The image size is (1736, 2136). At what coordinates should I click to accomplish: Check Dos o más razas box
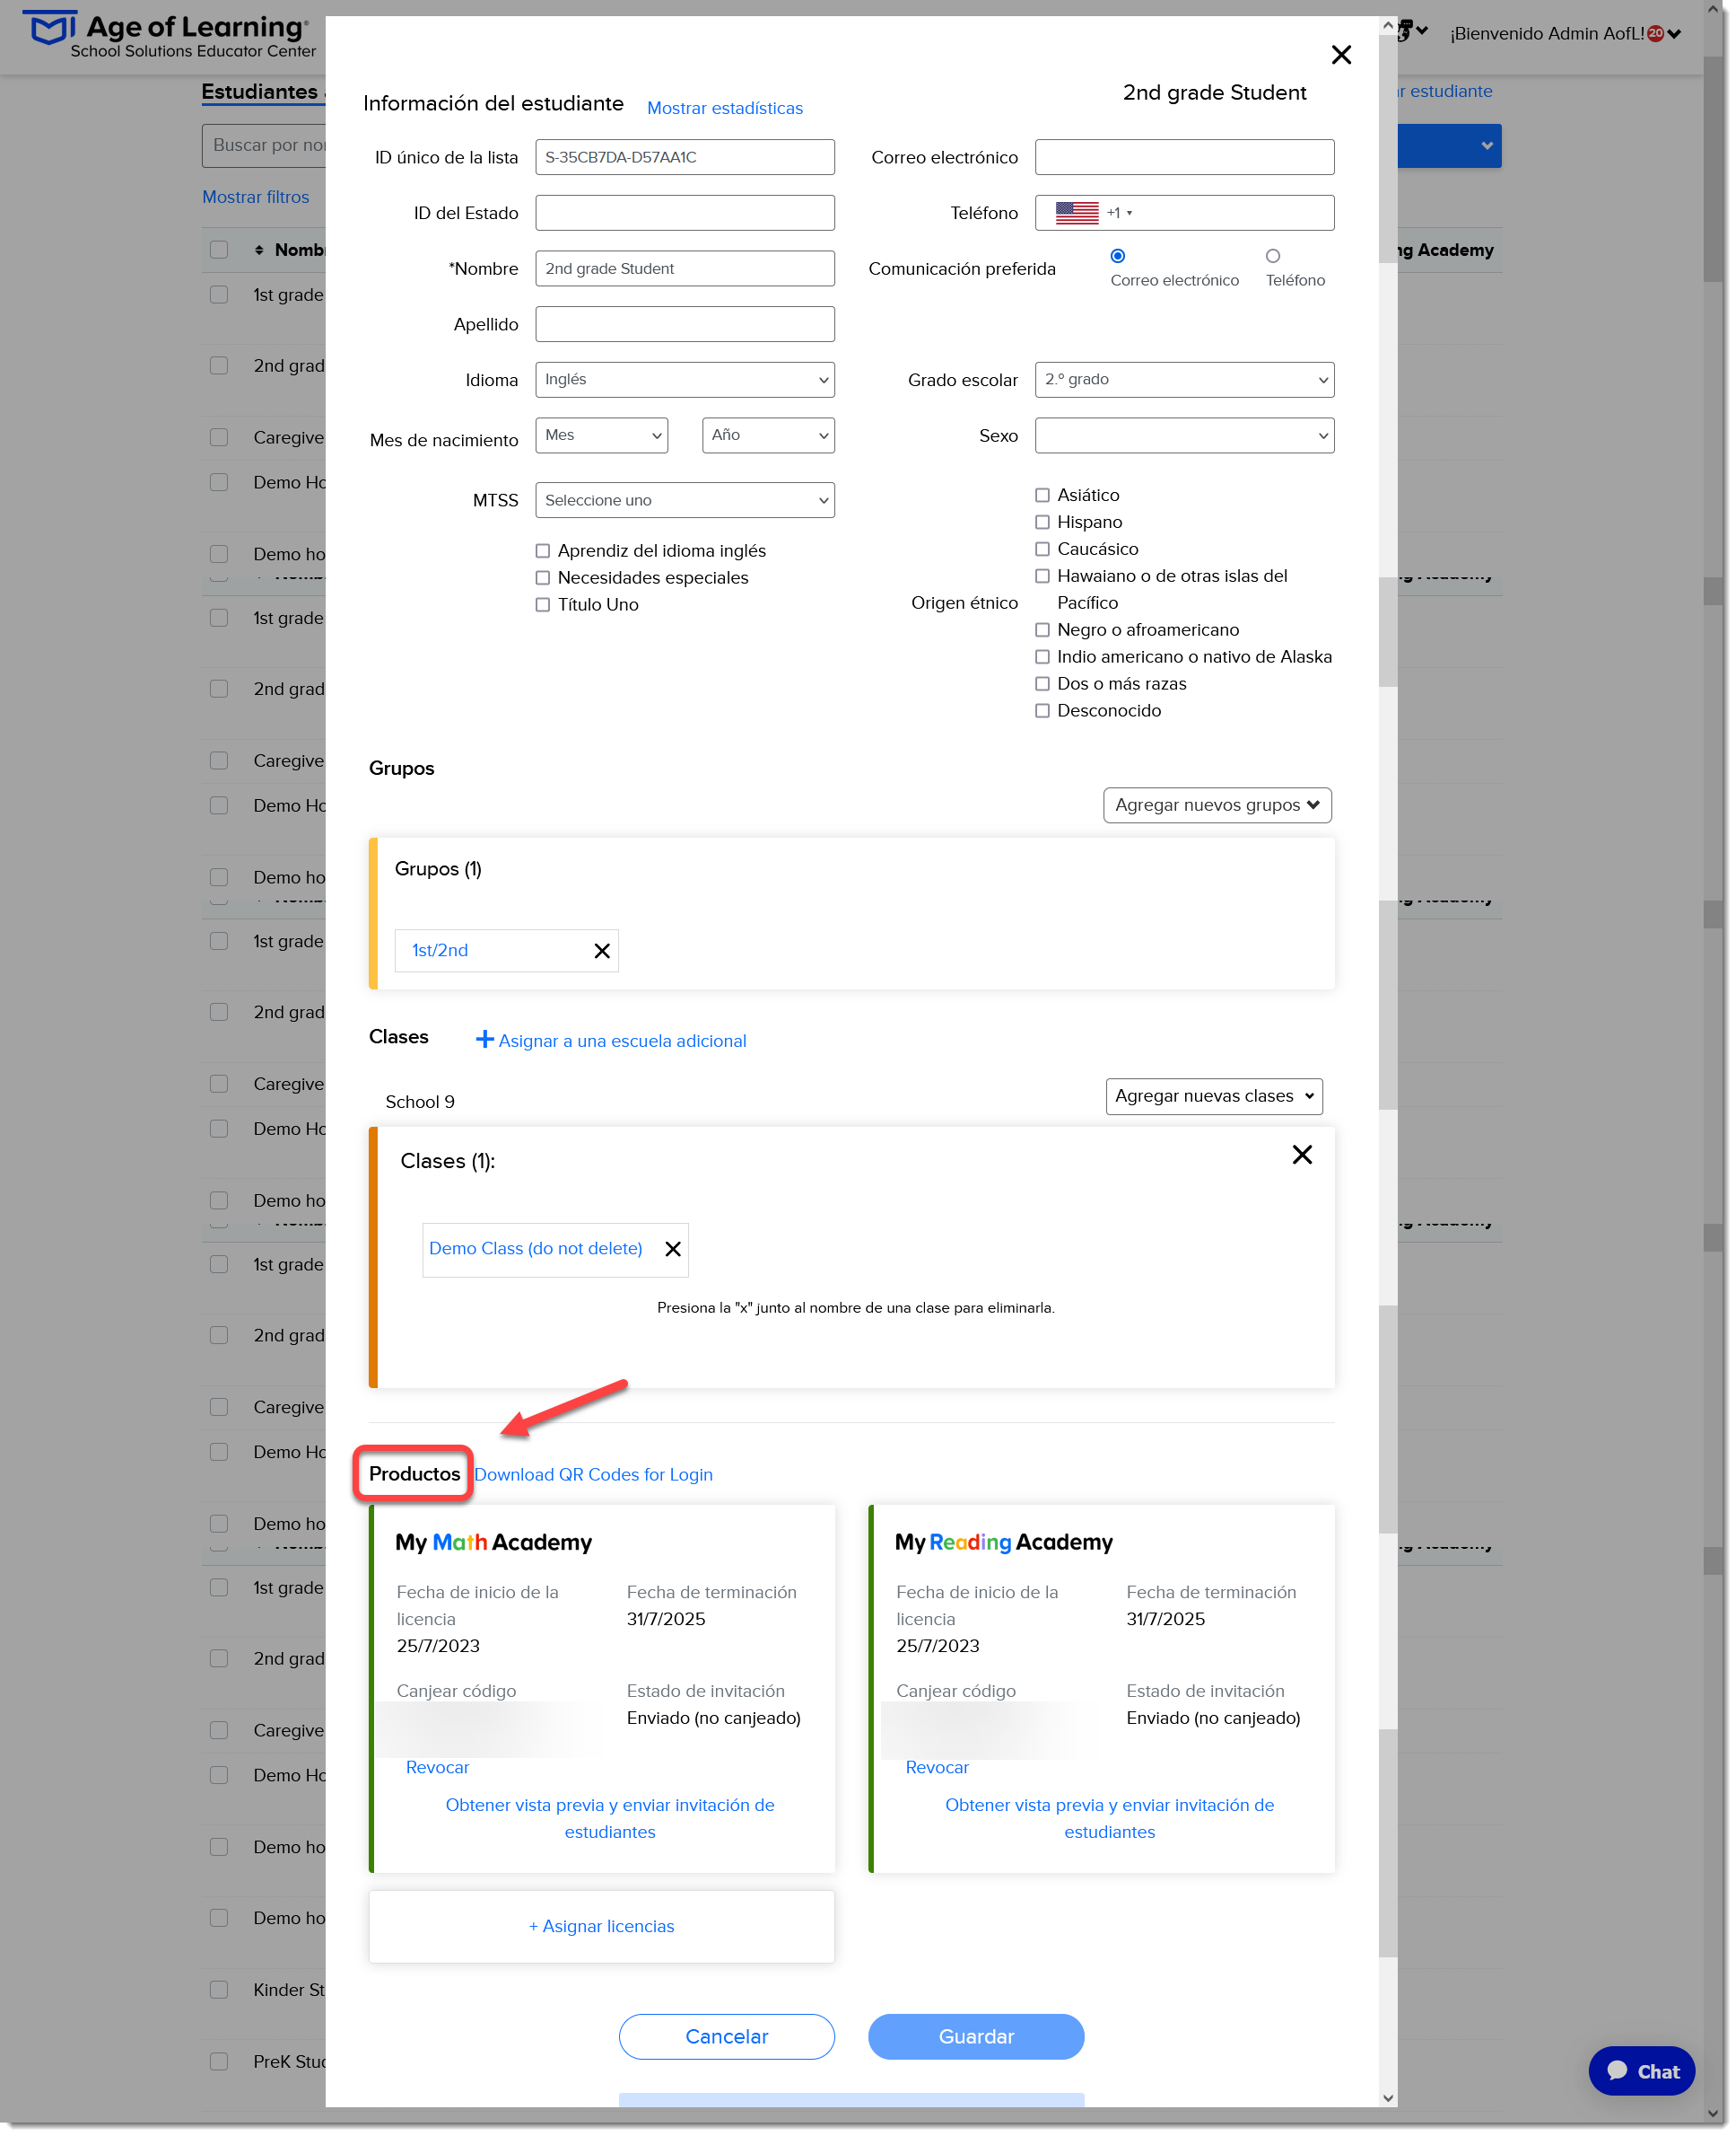pos(1042,683)
